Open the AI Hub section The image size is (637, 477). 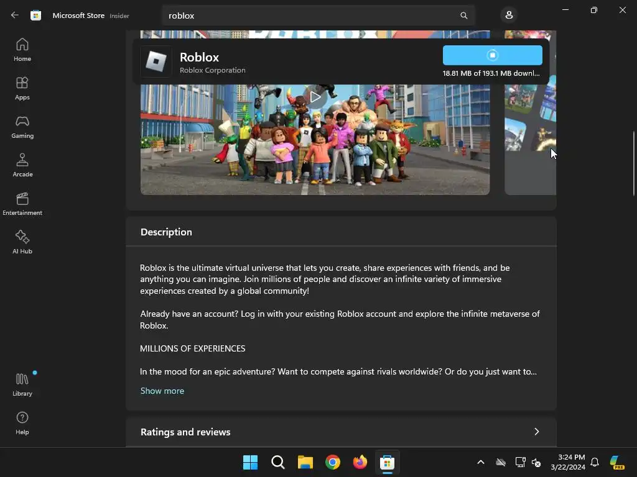[x=22, y=243]
